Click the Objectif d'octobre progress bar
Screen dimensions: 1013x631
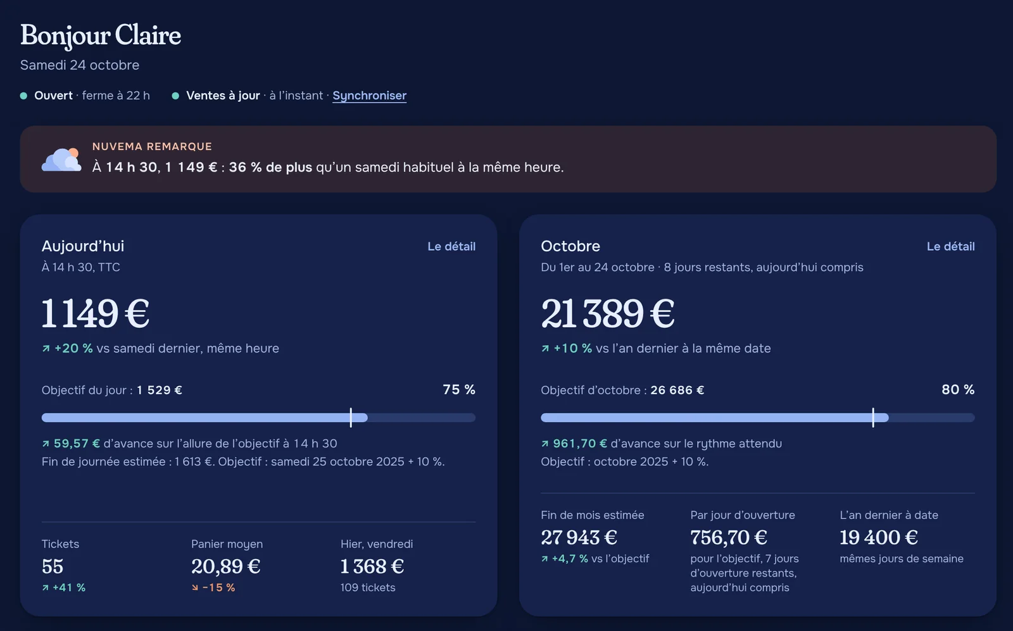pyautogui.click(x=758, y=418)
